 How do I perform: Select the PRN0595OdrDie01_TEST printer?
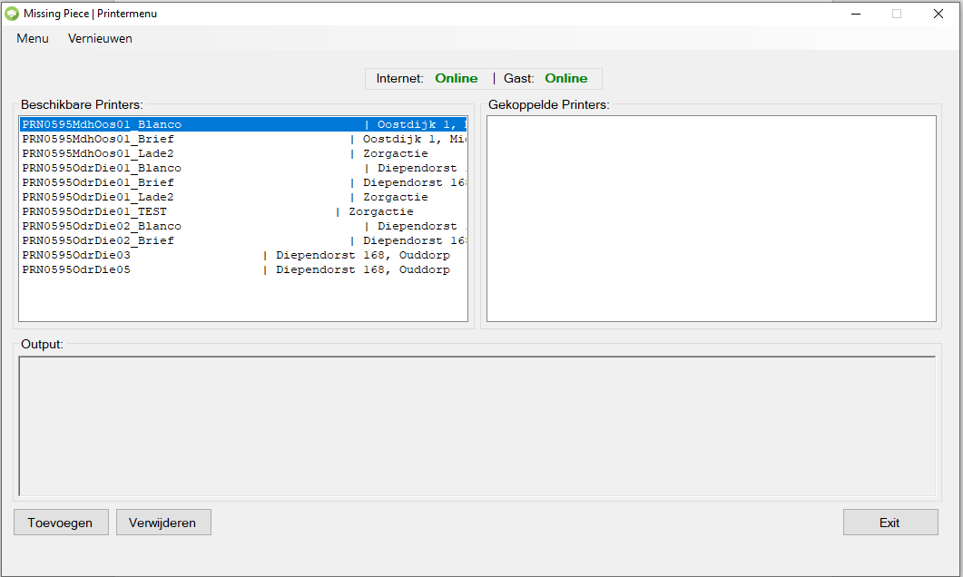tap(94, 211)
